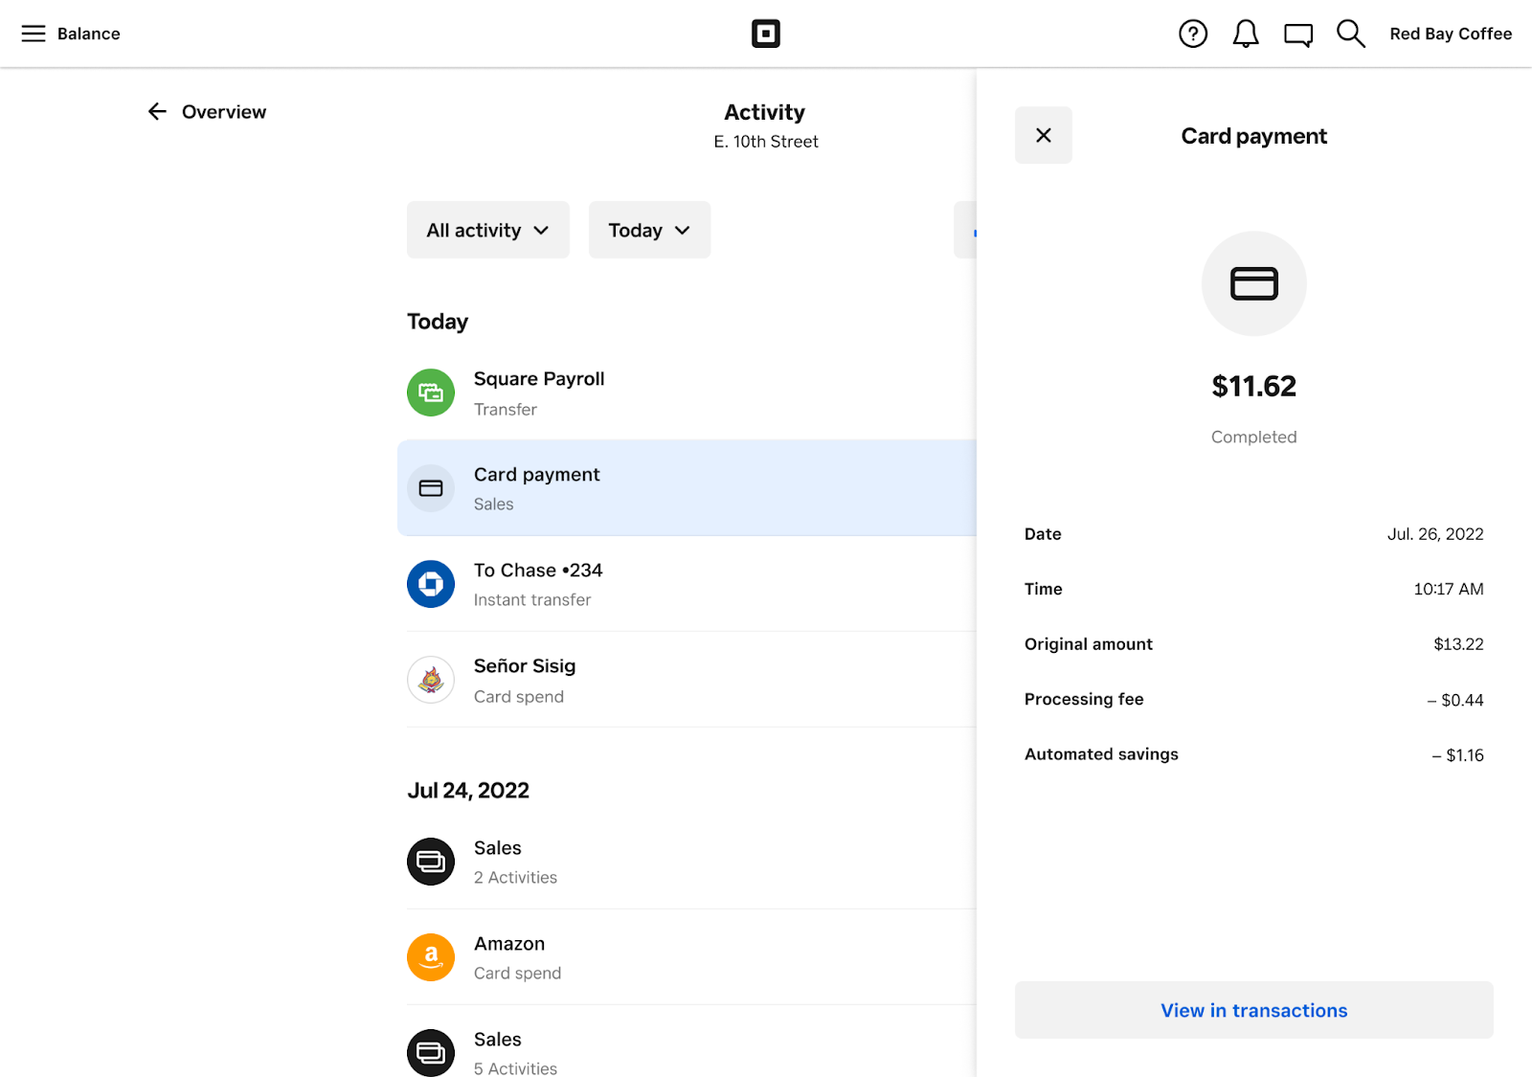The width and height of the screenshot is (1532, 1077).
Task: Click the View in transactions button
Action: pyautogui.click(x=1253, y=1010)
